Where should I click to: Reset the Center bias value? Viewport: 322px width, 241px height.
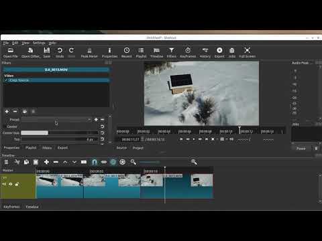tap(103, 133)
